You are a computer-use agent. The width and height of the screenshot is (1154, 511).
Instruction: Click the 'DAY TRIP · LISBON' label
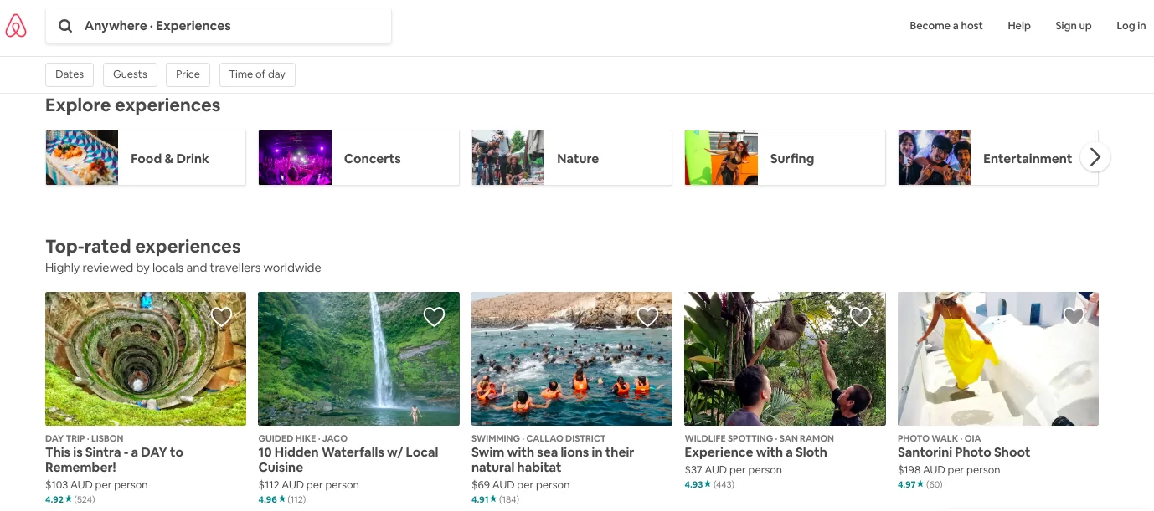(x=85, y=438)
